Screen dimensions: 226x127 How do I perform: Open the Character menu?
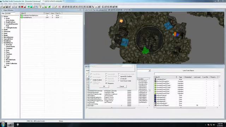pos(29,4)
